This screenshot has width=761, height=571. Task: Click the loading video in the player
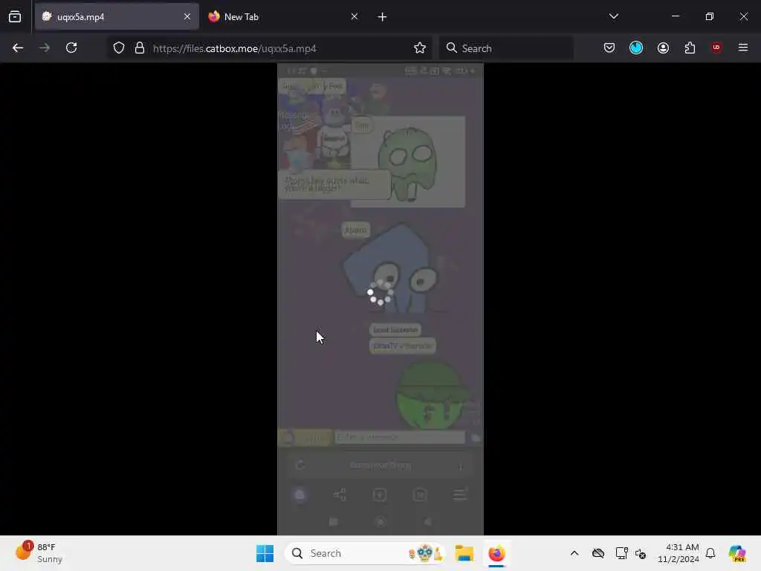coord(380,299)
